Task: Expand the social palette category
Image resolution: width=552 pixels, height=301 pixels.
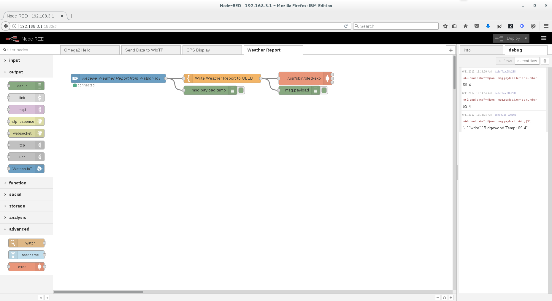Action: pos(26,194)
